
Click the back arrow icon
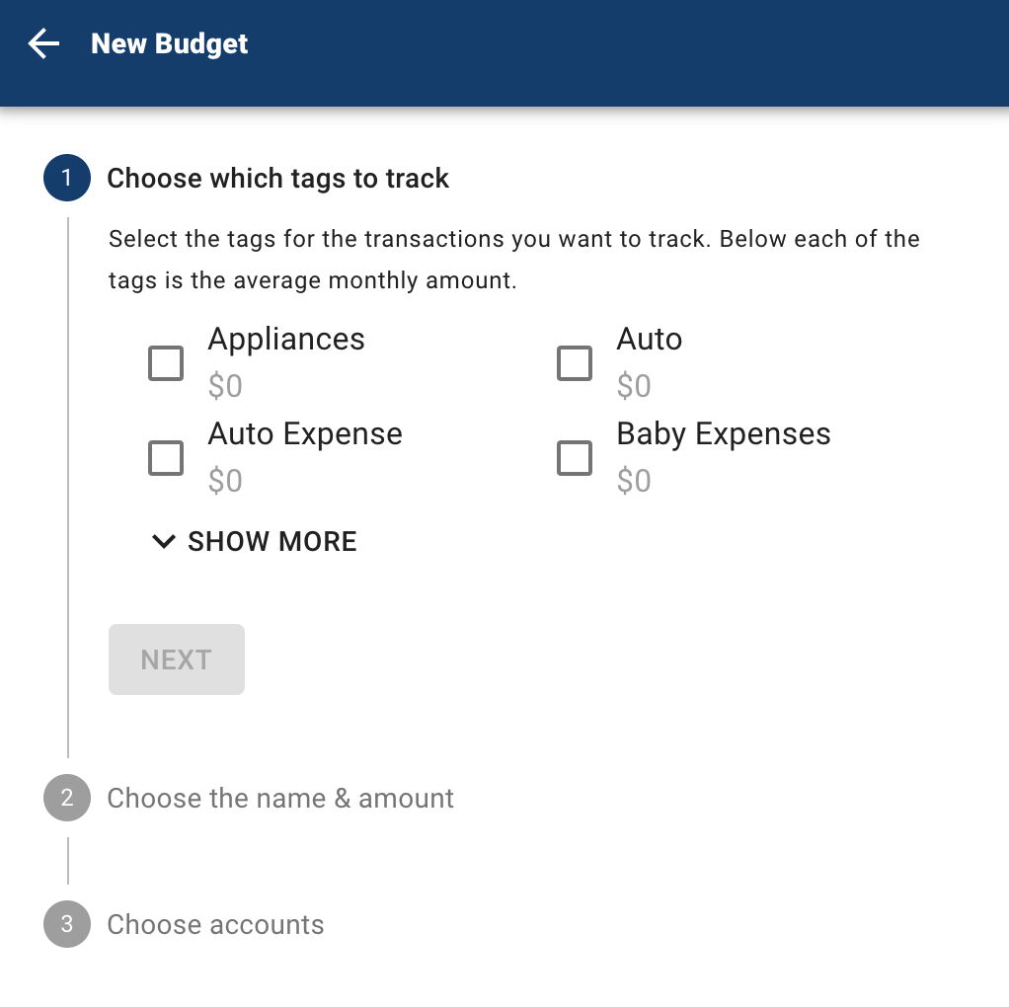[x=43, y=44]
